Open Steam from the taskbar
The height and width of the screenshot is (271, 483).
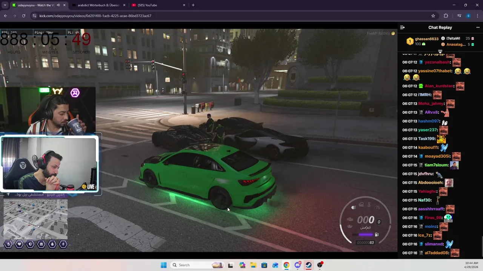(x=309, y=265)
